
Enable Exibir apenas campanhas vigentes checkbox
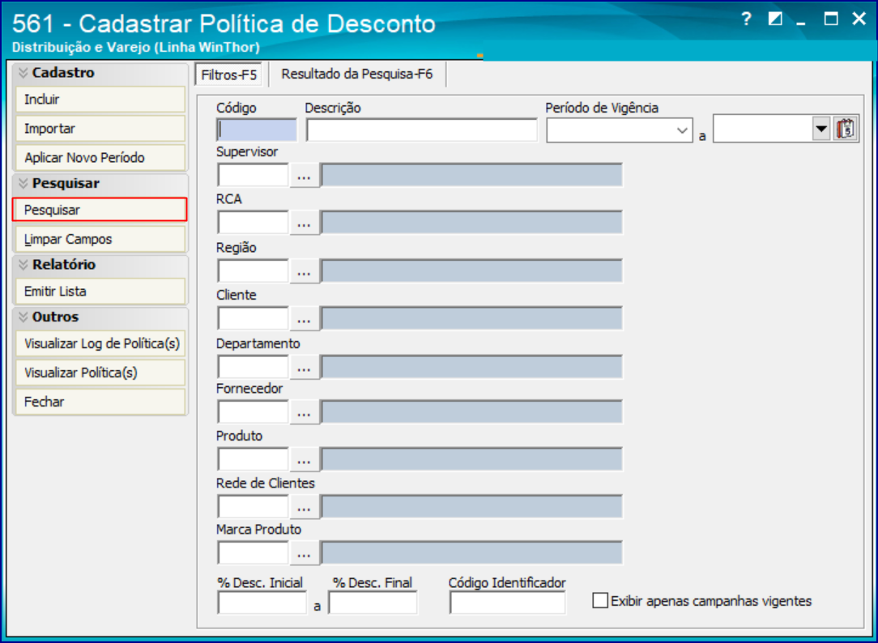pos(600,600)
